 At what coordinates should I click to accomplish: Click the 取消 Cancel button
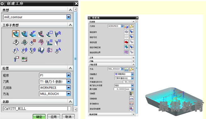68,116
